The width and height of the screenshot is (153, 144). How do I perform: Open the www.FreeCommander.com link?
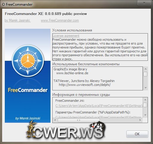click(60, 20)
